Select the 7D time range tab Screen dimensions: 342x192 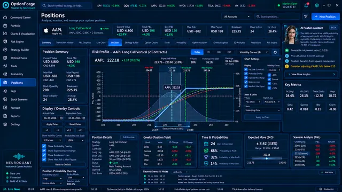click(x=208, y=52)
